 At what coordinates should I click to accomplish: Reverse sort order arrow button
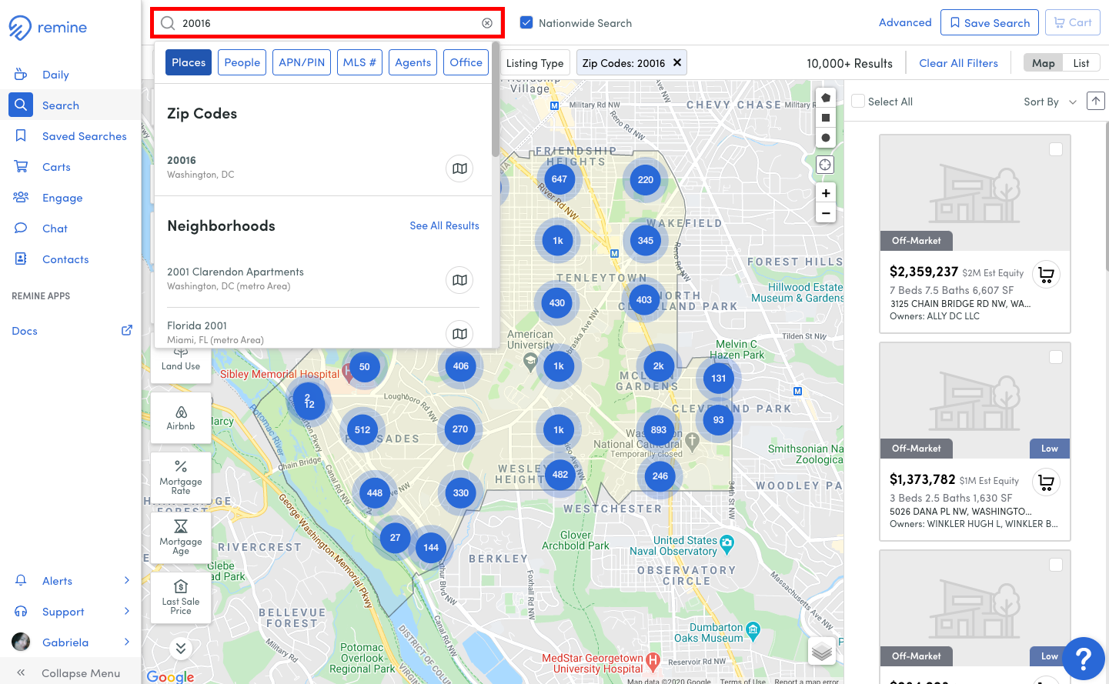click(x=1096, y=101)
